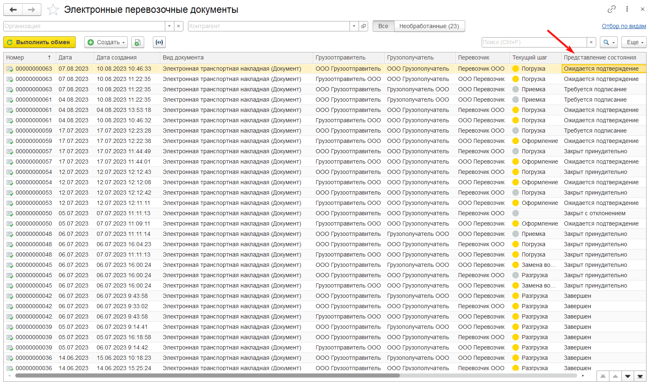Screen dimensions: 654x385
Task: Sort by the 'Перевозчик' column header
Action: (x=483, y=57)
